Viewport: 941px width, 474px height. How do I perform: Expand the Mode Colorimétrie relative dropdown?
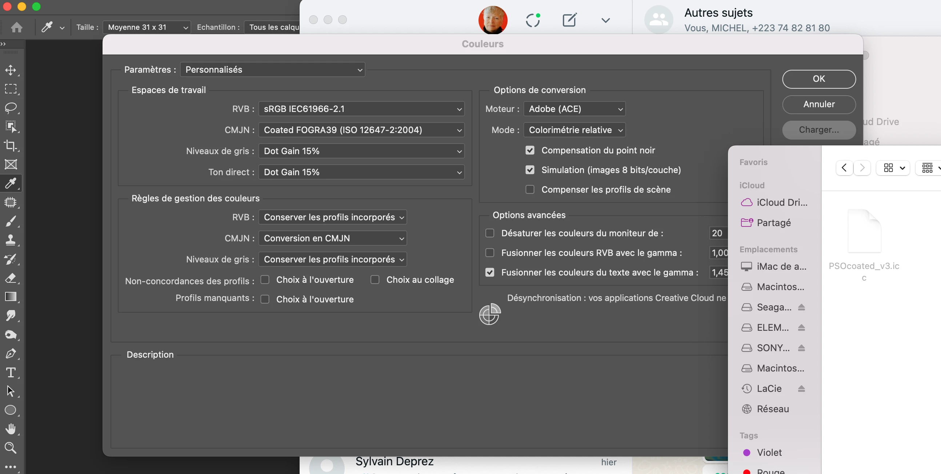click(574, 130)
